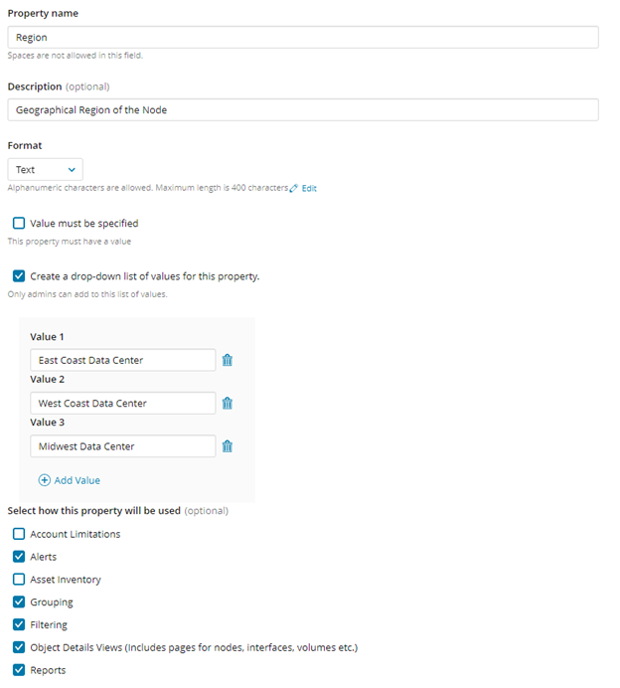This screenshot has height=688, width=620.
Task: Uncheck Create a drop-down list of values
Action: coord(19,275)
